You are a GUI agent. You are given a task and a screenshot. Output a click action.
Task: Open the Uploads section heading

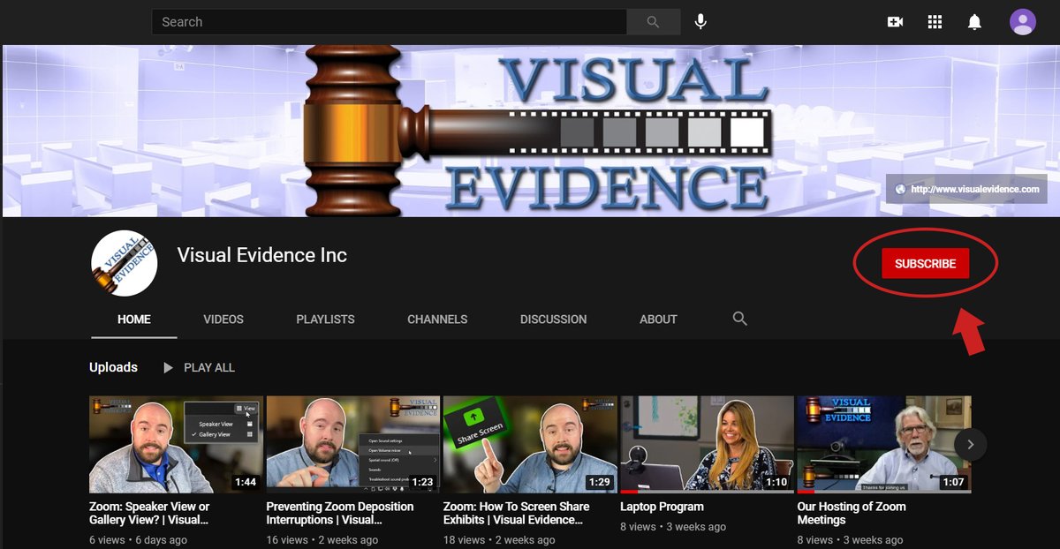pyautogui.click(x=113, y=367)
